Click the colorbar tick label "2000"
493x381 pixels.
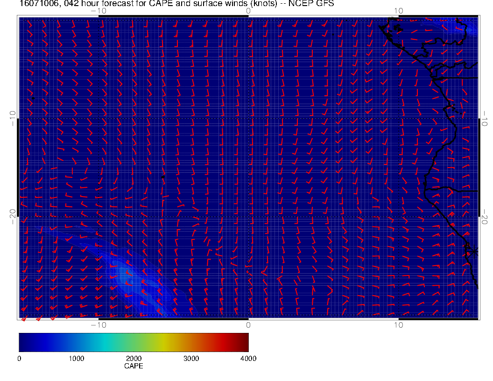[x=134, y=359]
